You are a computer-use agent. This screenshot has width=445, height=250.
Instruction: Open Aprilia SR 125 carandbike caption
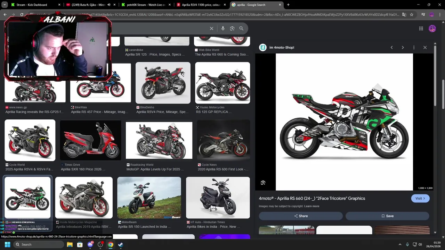click(155, 55)
